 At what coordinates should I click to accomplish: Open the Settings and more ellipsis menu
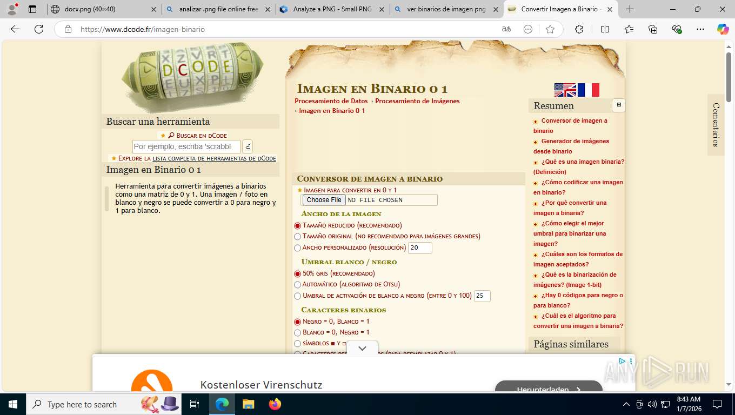tap(700, 29)
